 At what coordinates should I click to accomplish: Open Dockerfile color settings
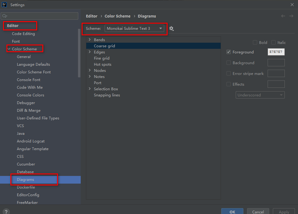point(26,187)
